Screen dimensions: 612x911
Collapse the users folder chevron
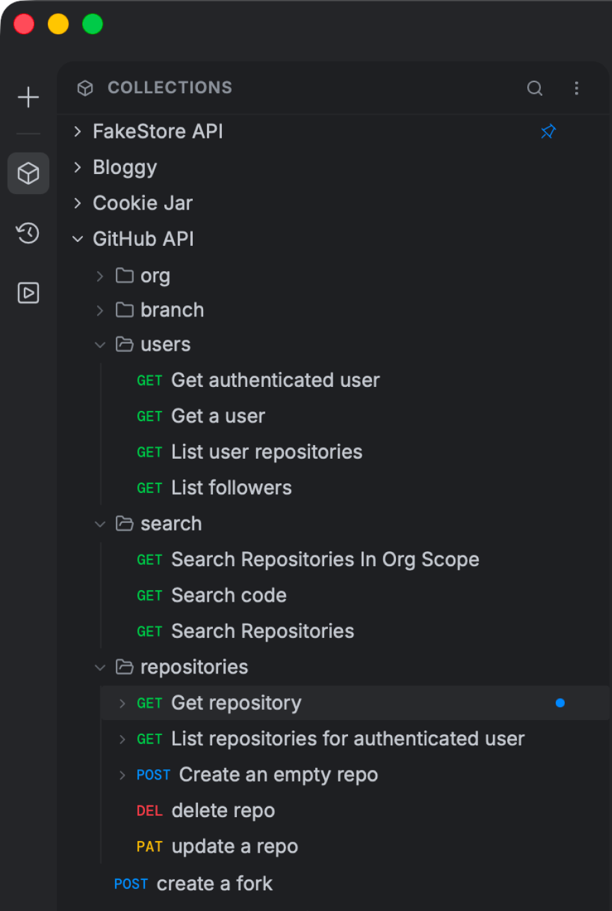pos(100,345)
